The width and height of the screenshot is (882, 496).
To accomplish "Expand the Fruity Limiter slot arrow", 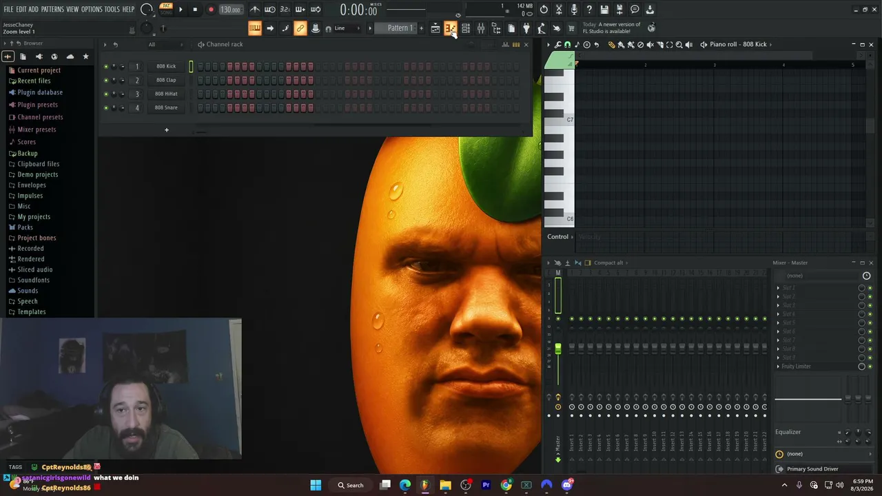I will pos(779,366).
